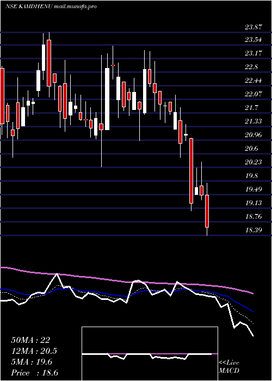Click the <<Live MACD label
Image resolution: width=272 pixels, height=381 pixels.
pos(229,366)
